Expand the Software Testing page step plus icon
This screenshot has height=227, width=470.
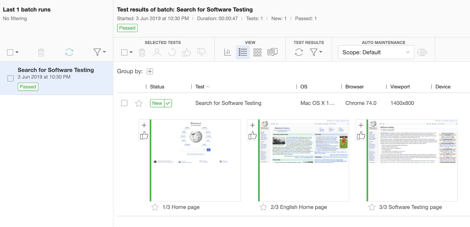coord(361,125)
